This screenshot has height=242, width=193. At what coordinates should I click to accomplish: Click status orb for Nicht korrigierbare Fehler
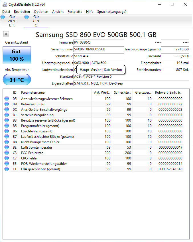(x=7, y=142)
